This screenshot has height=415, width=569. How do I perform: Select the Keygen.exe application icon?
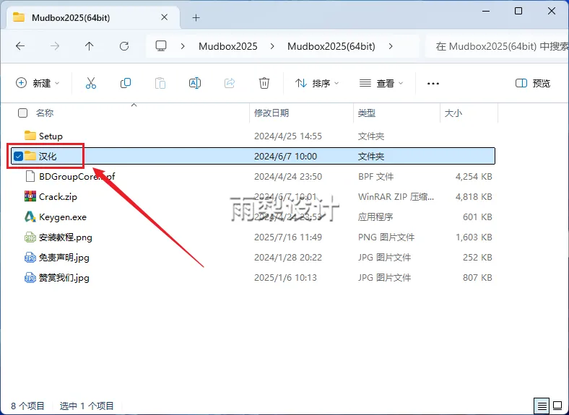pos(30,217)
